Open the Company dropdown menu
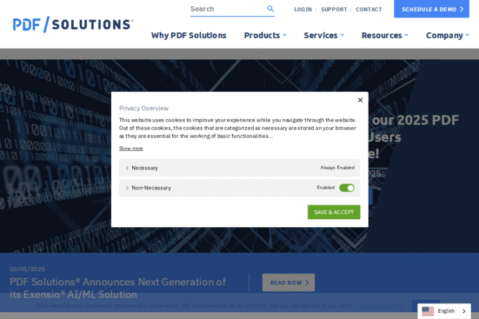The width and height of the screenshot is (479, 319). point(447,36)
